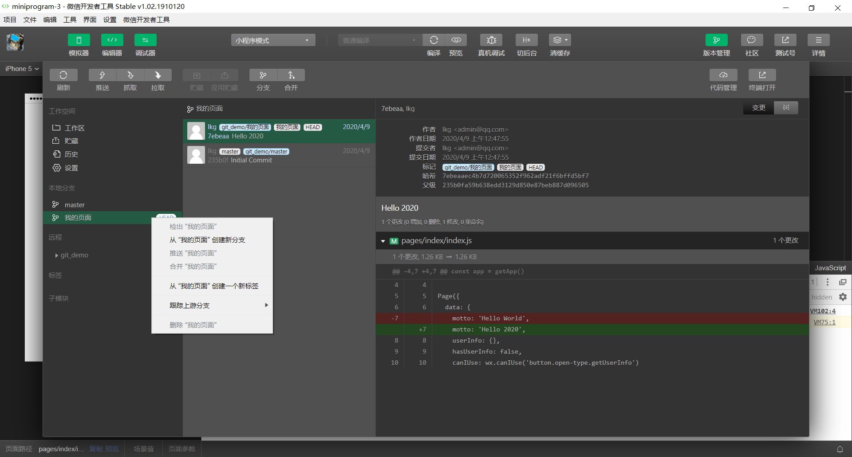This screenshot has width=852, height=457.
Task: Click the 推送 push button
Action: (103, 75)
